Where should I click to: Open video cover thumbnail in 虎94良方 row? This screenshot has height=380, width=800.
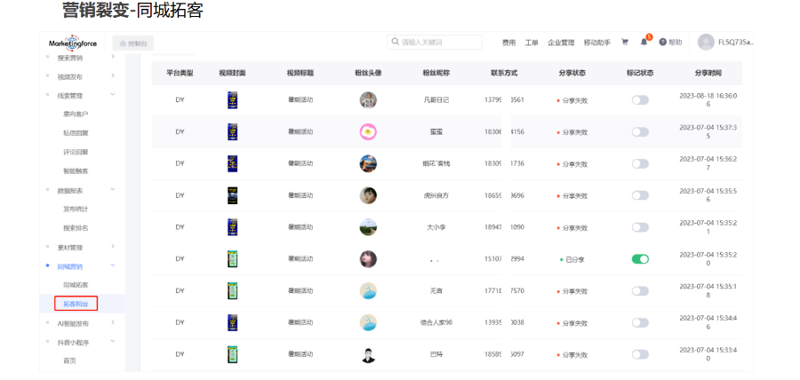point(232,195)
